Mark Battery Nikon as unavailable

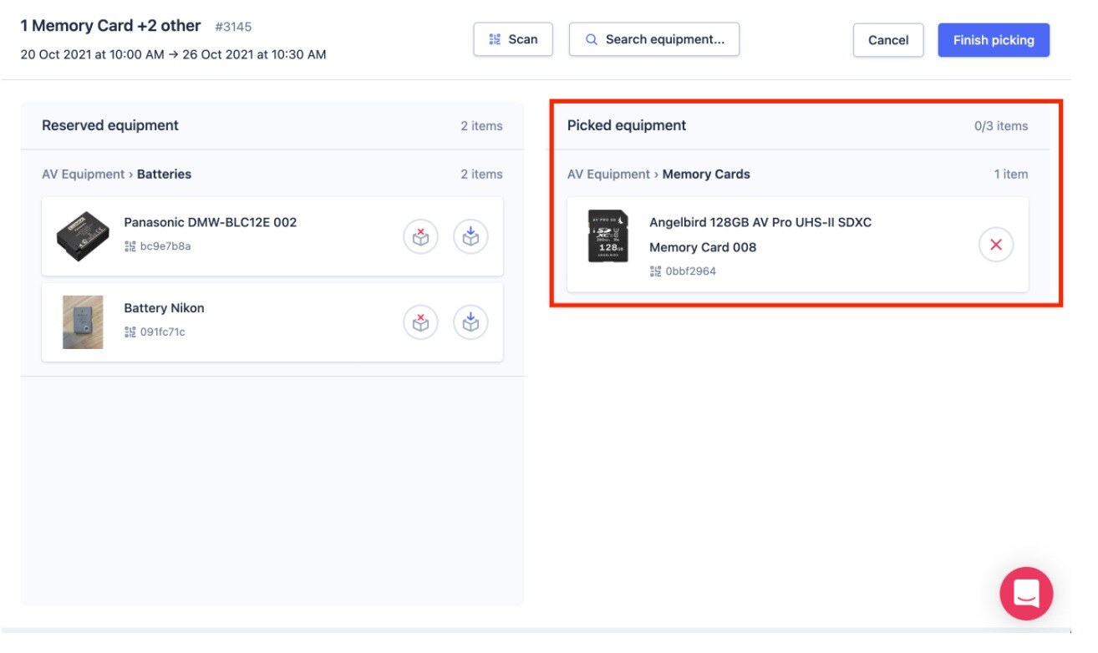click(421, 322)
